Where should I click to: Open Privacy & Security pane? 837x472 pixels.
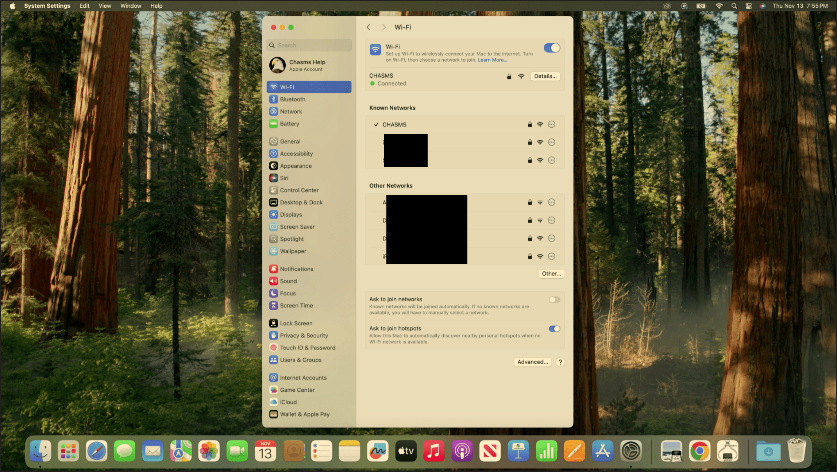tap(304, 336)
